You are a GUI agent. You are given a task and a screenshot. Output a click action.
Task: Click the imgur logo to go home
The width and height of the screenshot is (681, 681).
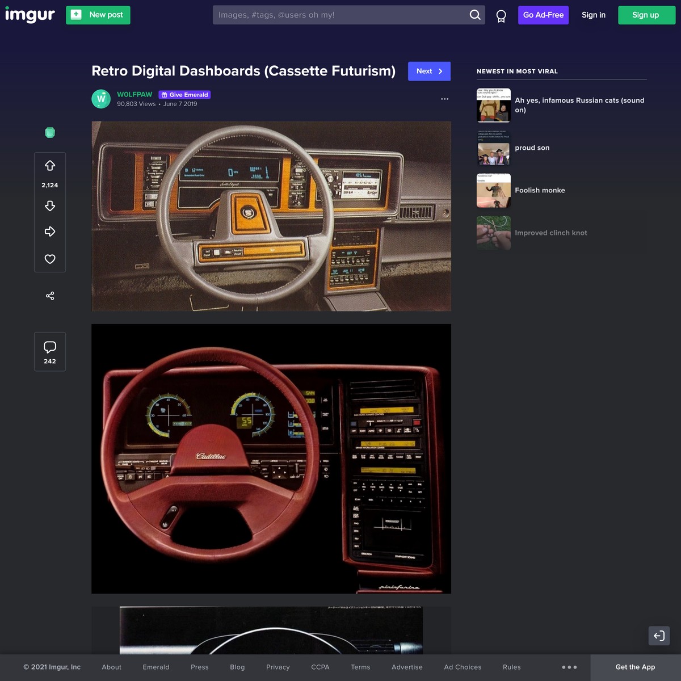[x=30, y=15]
